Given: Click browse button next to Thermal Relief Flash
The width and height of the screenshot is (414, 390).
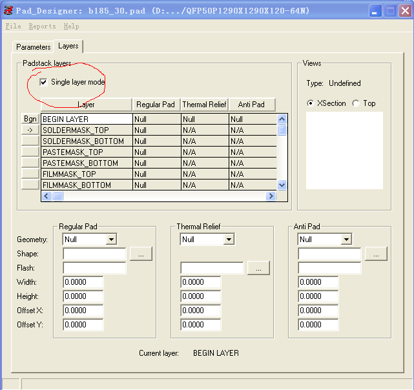Looking at the screenshot, I should tap(258, 268).
